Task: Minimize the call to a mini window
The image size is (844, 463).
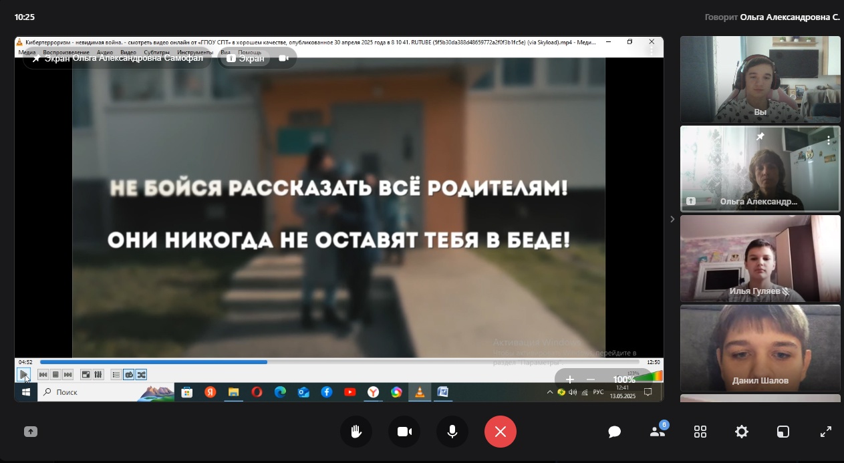Action: 783,432
